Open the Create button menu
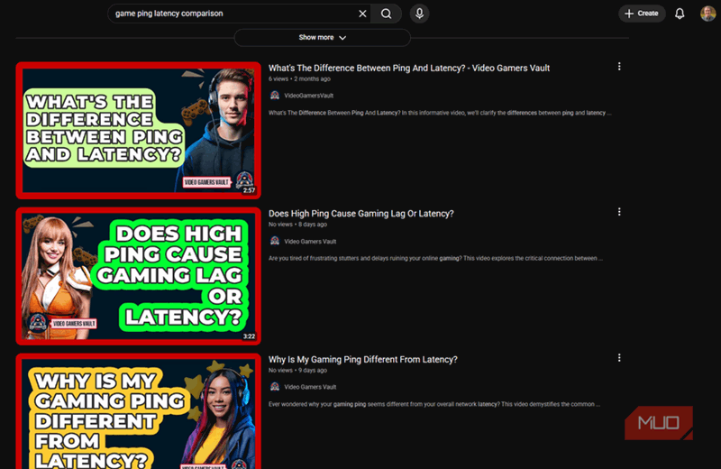The width and height of the screenshot is (721, 469). pyautogui.click(x=642, y=14)
